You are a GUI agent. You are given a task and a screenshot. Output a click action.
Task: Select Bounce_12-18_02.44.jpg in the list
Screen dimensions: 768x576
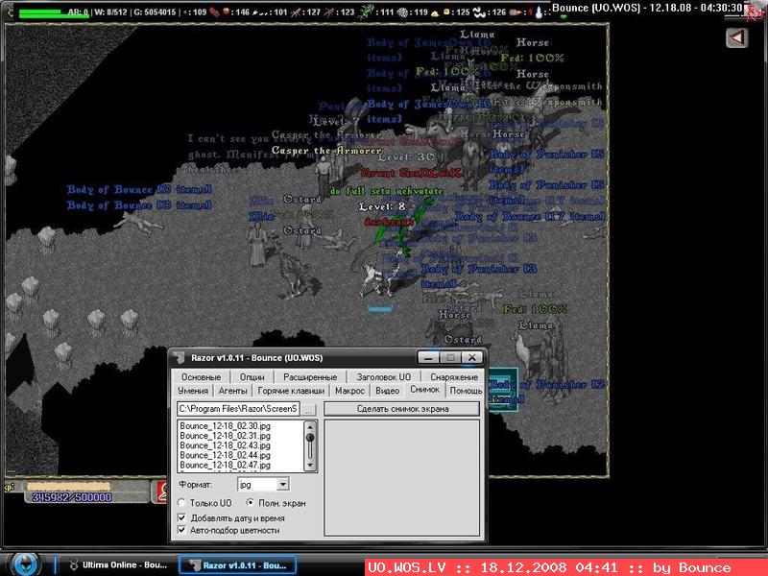coord(225,455)
